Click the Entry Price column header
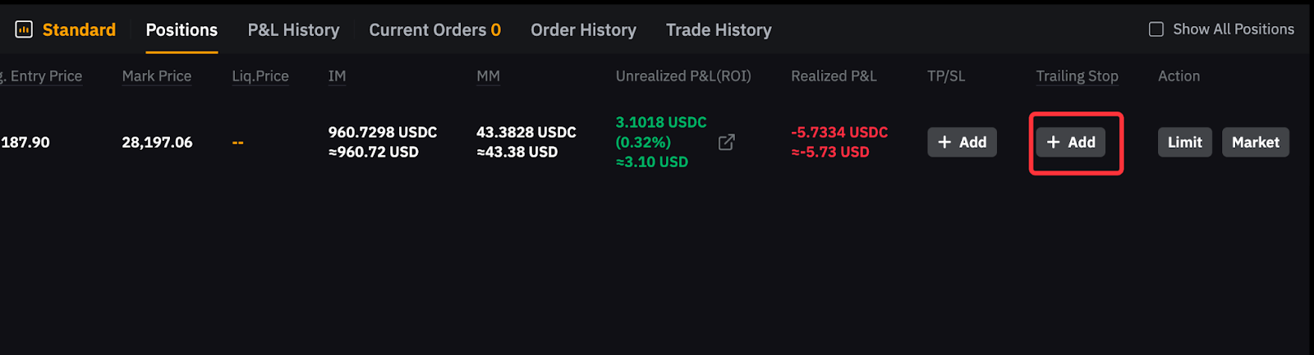This screenshot has width=1314, height=355. (x=45, y=76)
